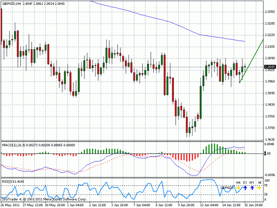
Task: Click the 1.9895 price scale value
Action: [x=270, y=93]
